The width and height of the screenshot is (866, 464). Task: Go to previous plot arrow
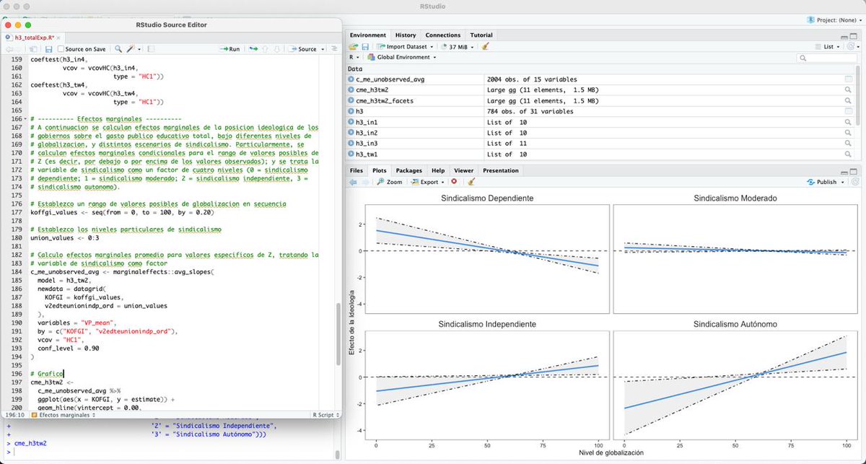point(354,182)
